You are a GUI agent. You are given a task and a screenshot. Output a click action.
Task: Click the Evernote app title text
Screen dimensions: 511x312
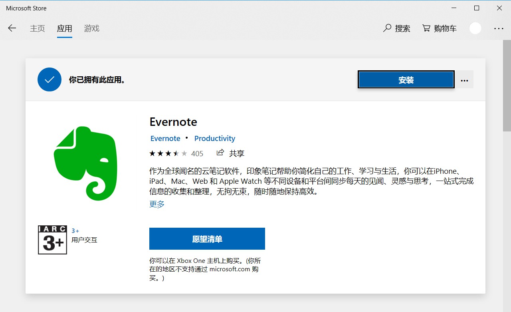173,122
